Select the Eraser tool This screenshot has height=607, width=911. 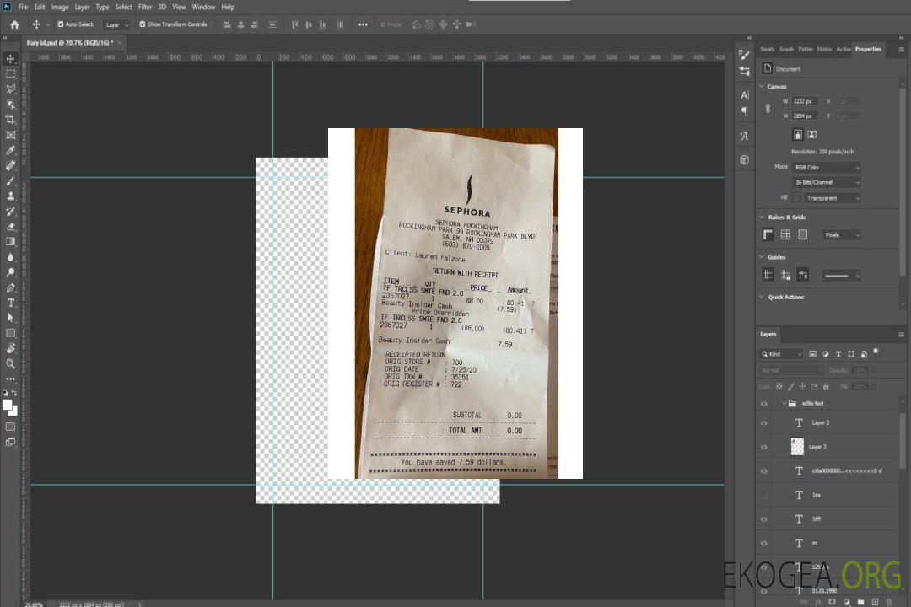pos(10,226)
